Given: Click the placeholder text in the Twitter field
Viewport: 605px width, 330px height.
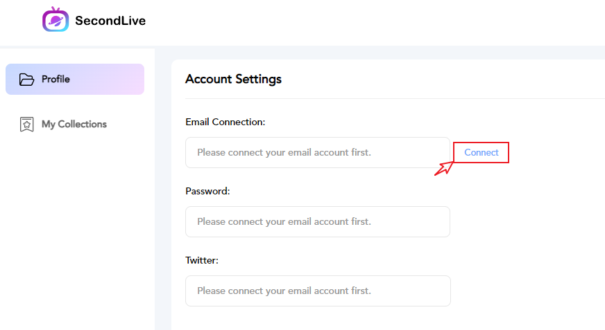Looking at the screenshot, I should coord(284,291).
